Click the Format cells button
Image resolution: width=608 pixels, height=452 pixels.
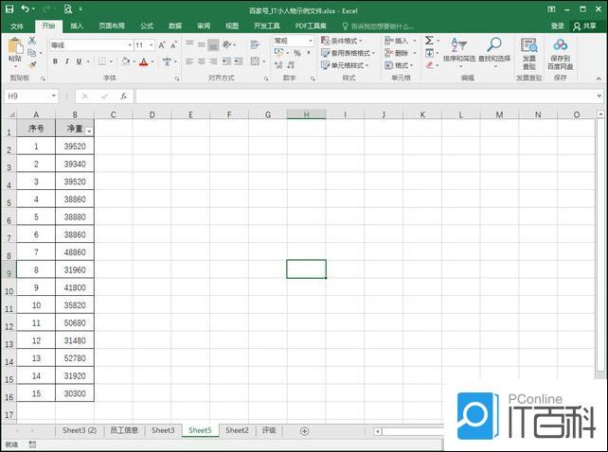399,65
